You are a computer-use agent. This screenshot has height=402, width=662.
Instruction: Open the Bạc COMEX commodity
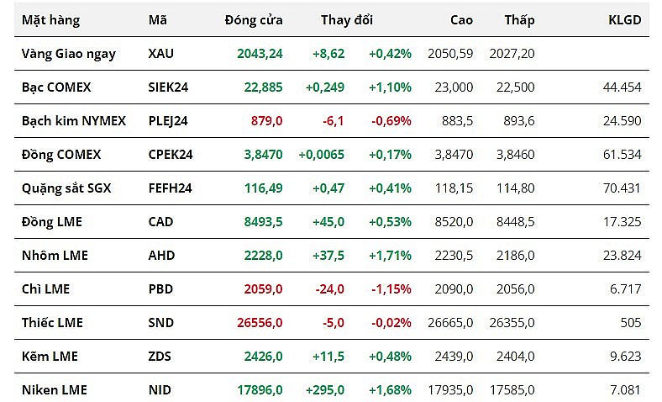(56, 87)
